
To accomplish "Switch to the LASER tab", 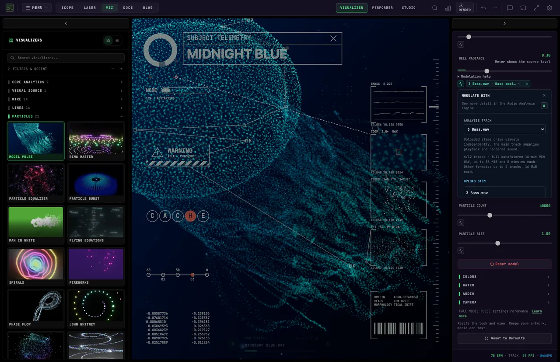I will click(x=90, y=8).
